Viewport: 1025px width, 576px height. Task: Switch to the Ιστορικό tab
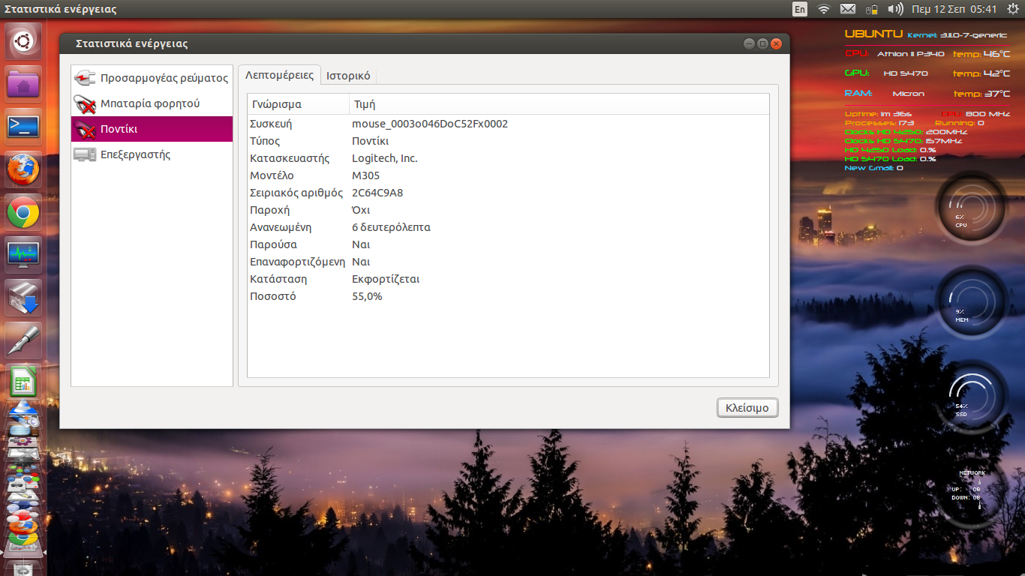(x=348, y=76)
